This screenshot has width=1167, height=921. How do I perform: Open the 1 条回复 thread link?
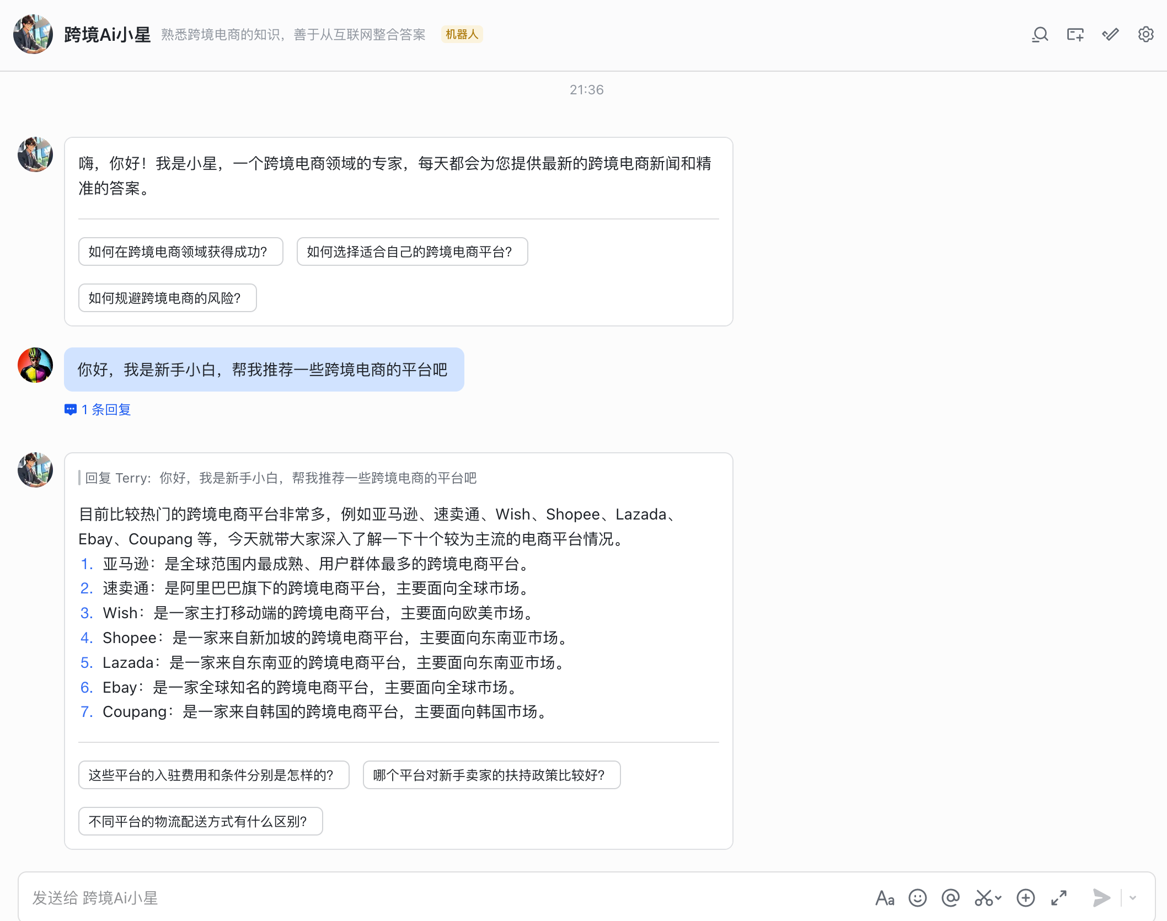tap(98, 409)
